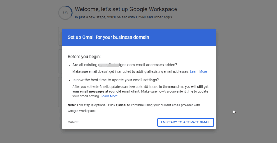Open Learn More link about email setting updates

click(x=109, y=96)
